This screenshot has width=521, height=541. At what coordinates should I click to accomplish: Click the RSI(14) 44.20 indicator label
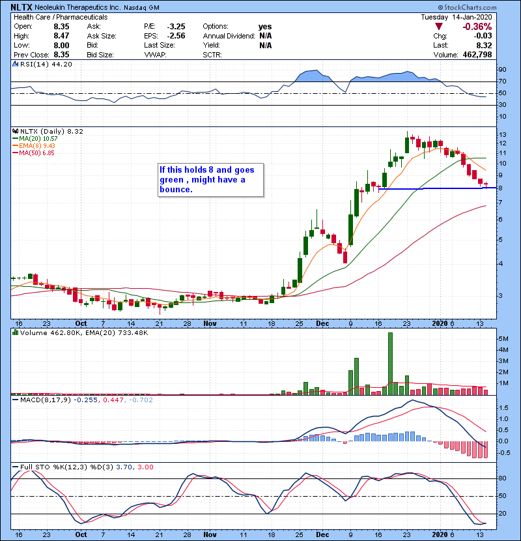pos(46,64)
